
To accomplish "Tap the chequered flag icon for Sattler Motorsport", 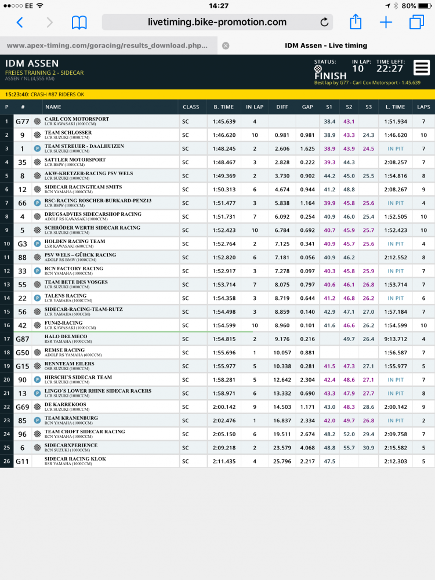I will pos(37,162).
